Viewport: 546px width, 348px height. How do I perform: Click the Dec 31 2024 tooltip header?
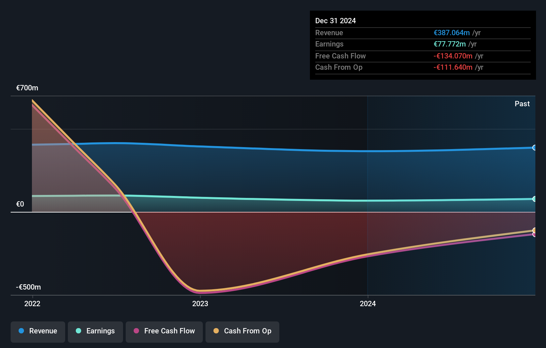tap(336, 21)
